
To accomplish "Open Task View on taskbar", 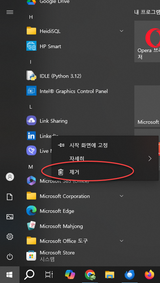I will 49,275.
